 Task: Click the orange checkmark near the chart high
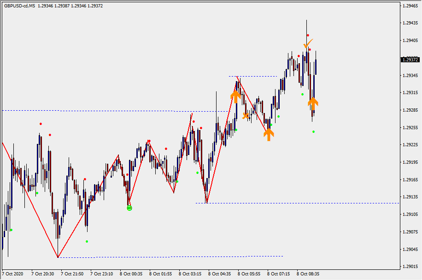(x=308, y=44)
